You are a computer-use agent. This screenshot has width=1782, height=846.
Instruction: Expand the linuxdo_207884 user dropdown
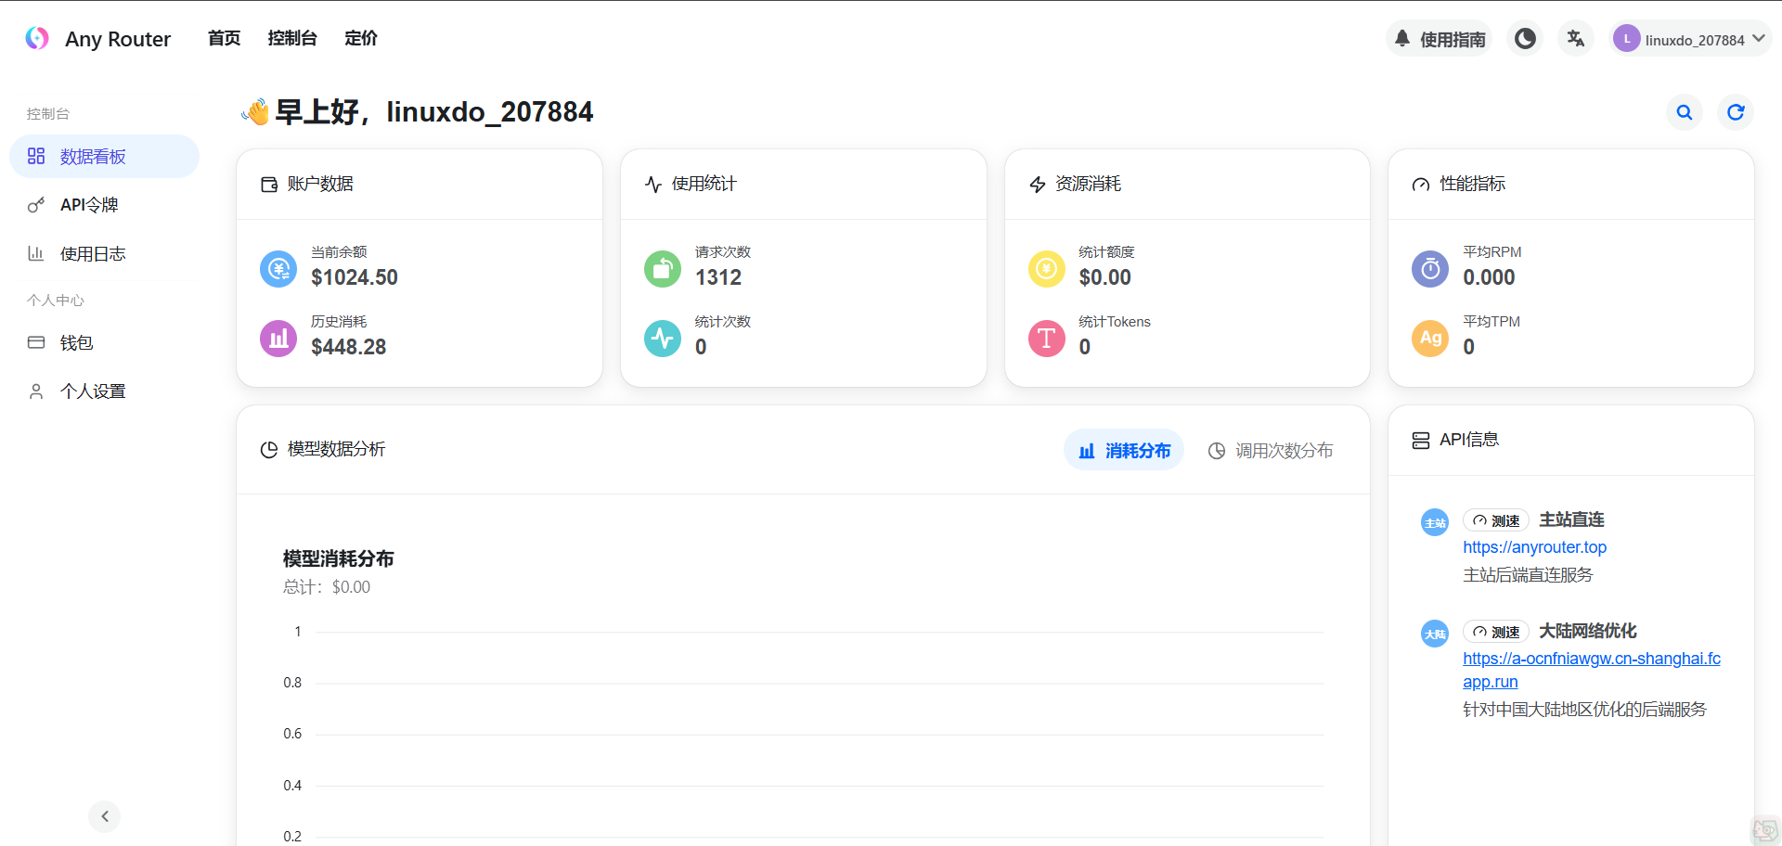1691,39
